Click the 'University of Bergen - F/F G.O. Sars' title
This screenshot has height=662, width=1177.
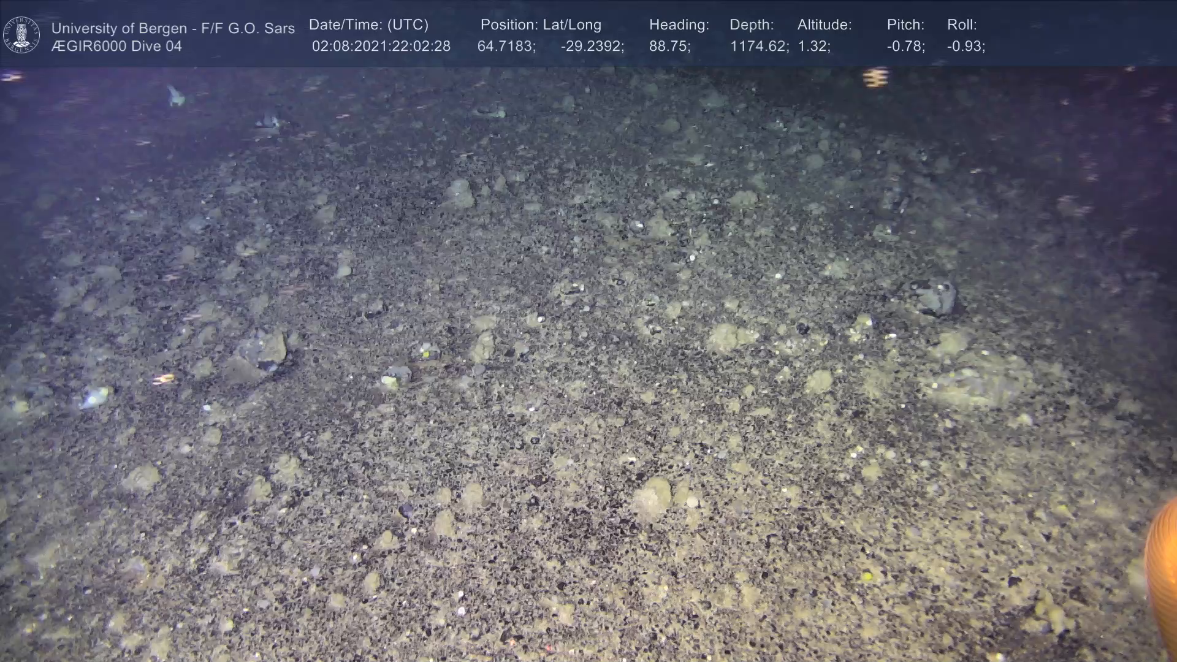(173, 28)
